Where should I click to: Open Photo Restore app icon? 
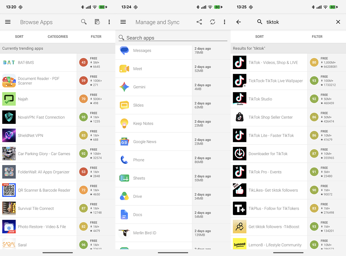pos(9,227)
